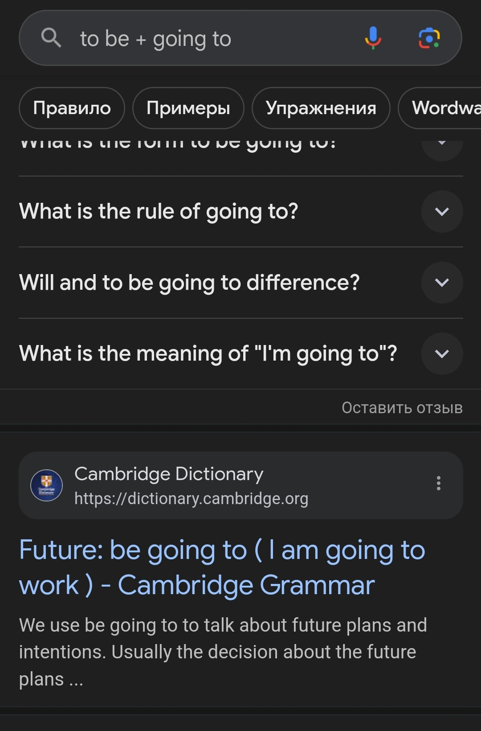Select the Правило filter chip
Screen dimensions: 481x731
(x=72, y=108)
